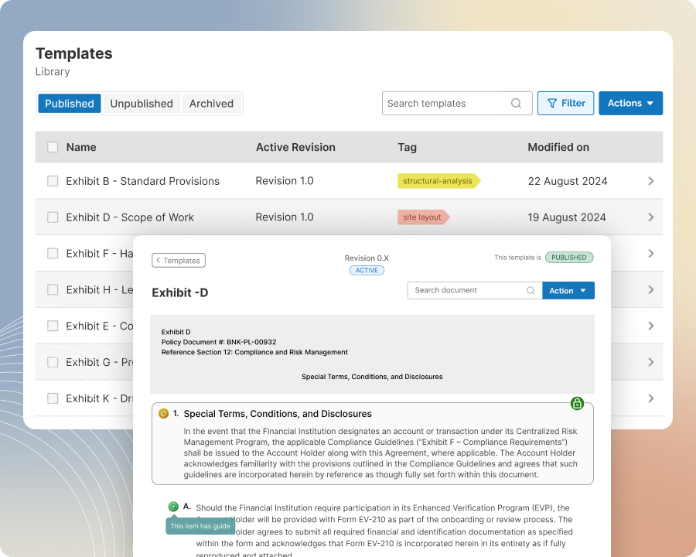Click the 22 August 2024 date cell
This screenshot has height=557, width=696.
tap(568, 181)
